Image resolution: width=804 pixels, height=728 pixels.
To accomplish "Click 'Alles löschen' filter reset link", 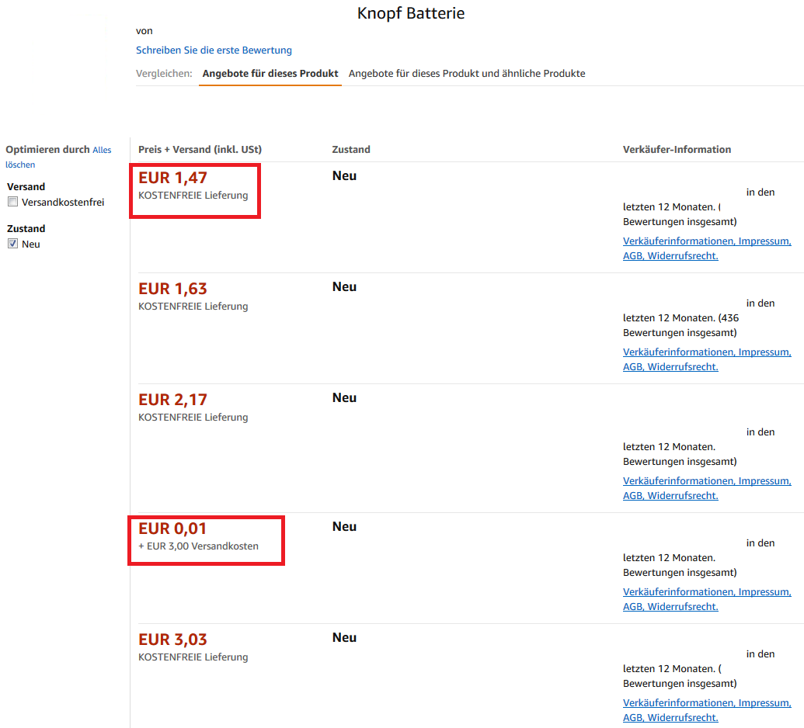I will tap(58, 157).
